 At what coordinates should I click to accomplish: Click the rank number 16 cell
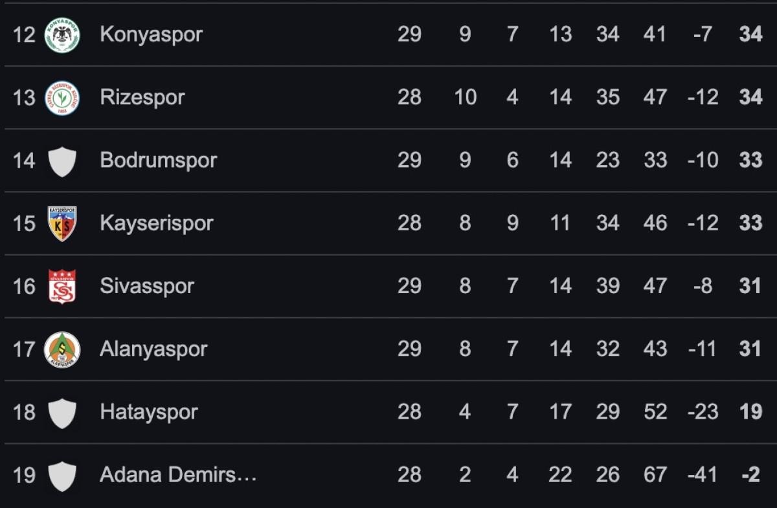coord(24,286)
